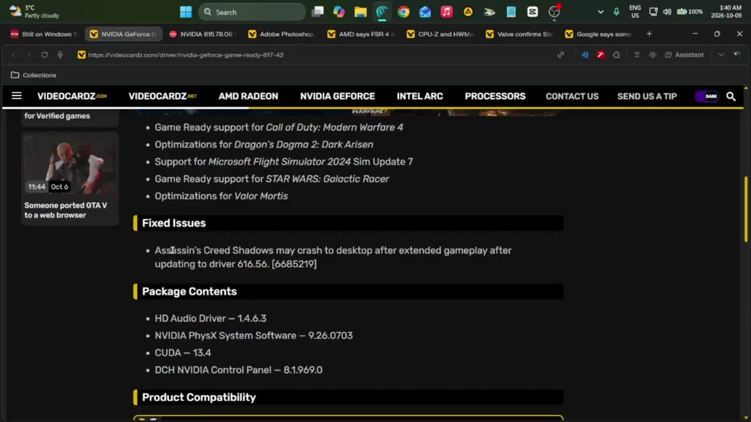Expand the dropdown chevron next to Assistant
The image size is (751, 422).
[721, 55]
